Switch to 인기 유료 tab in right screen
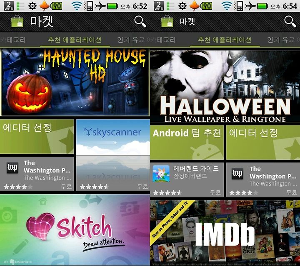This screenshot has height=266, width=300. (x=281, y=40)
